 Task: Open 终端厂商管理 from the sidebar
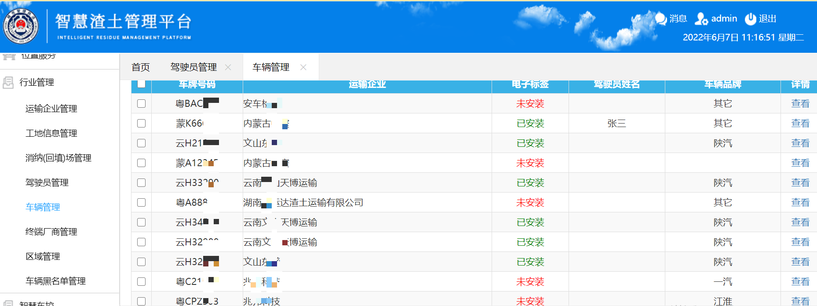click(x=51, y=232)
